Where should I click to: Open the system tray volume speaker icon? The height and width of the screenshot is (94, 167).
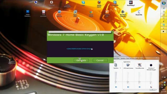(x=162, y=87)
